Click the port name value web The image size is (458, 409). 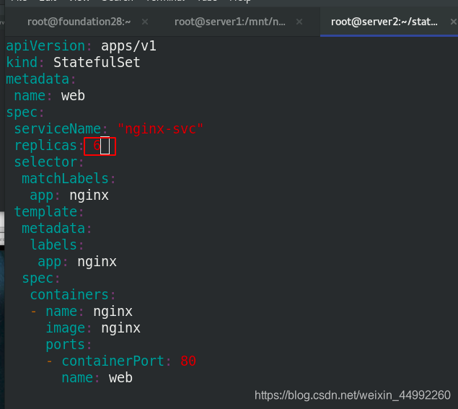pyautogui.click(x=120, y=378)
